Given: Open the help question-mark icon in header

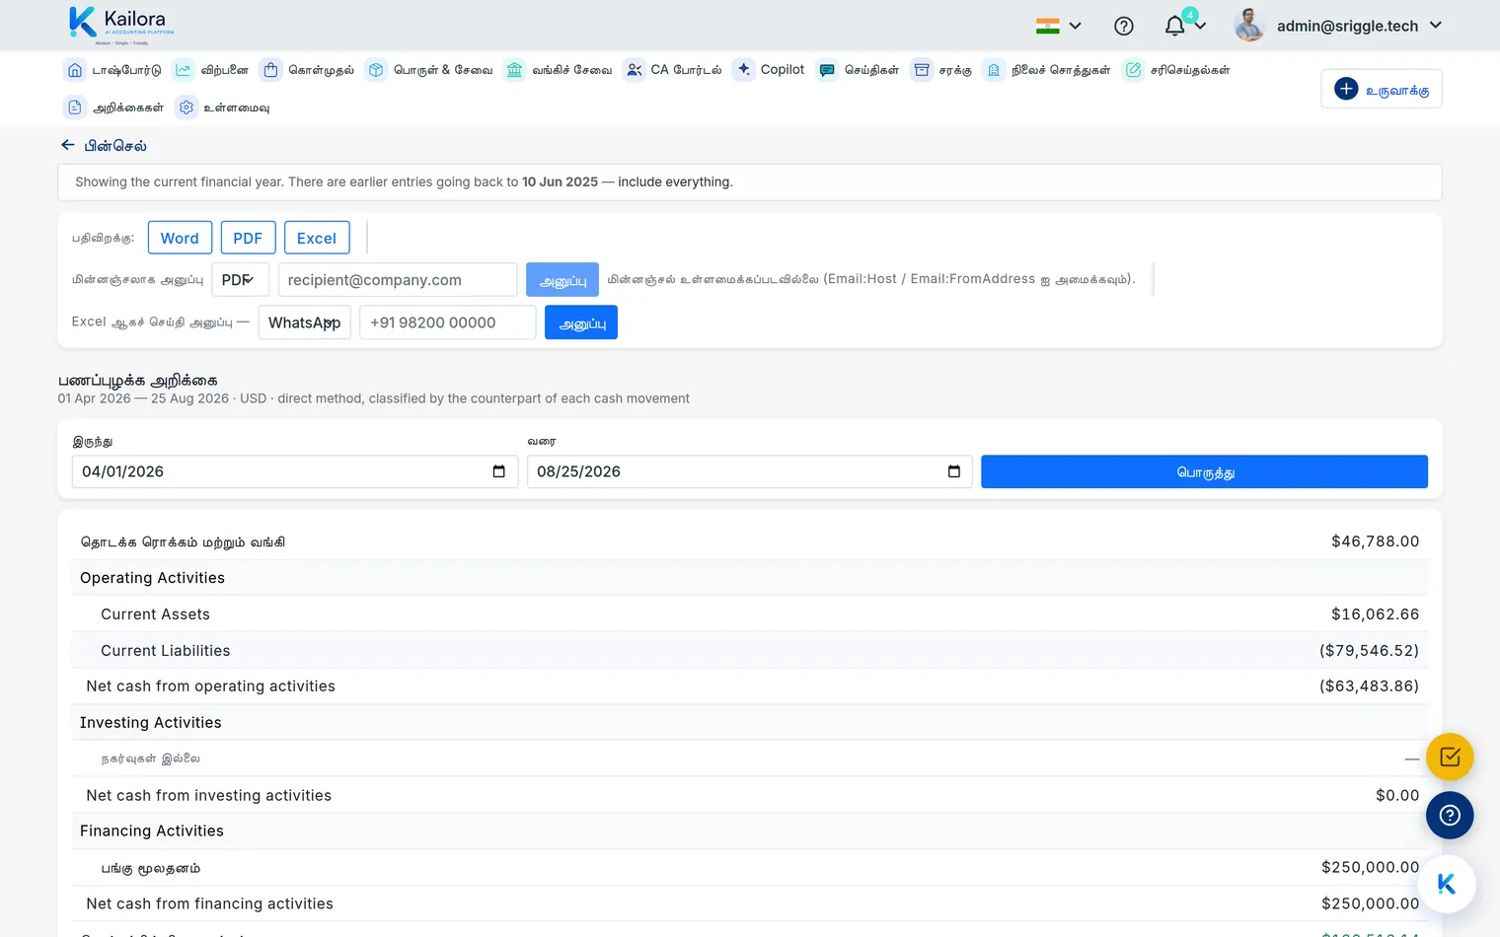Looking at the screenshot, I should (x=1123, y=27).
